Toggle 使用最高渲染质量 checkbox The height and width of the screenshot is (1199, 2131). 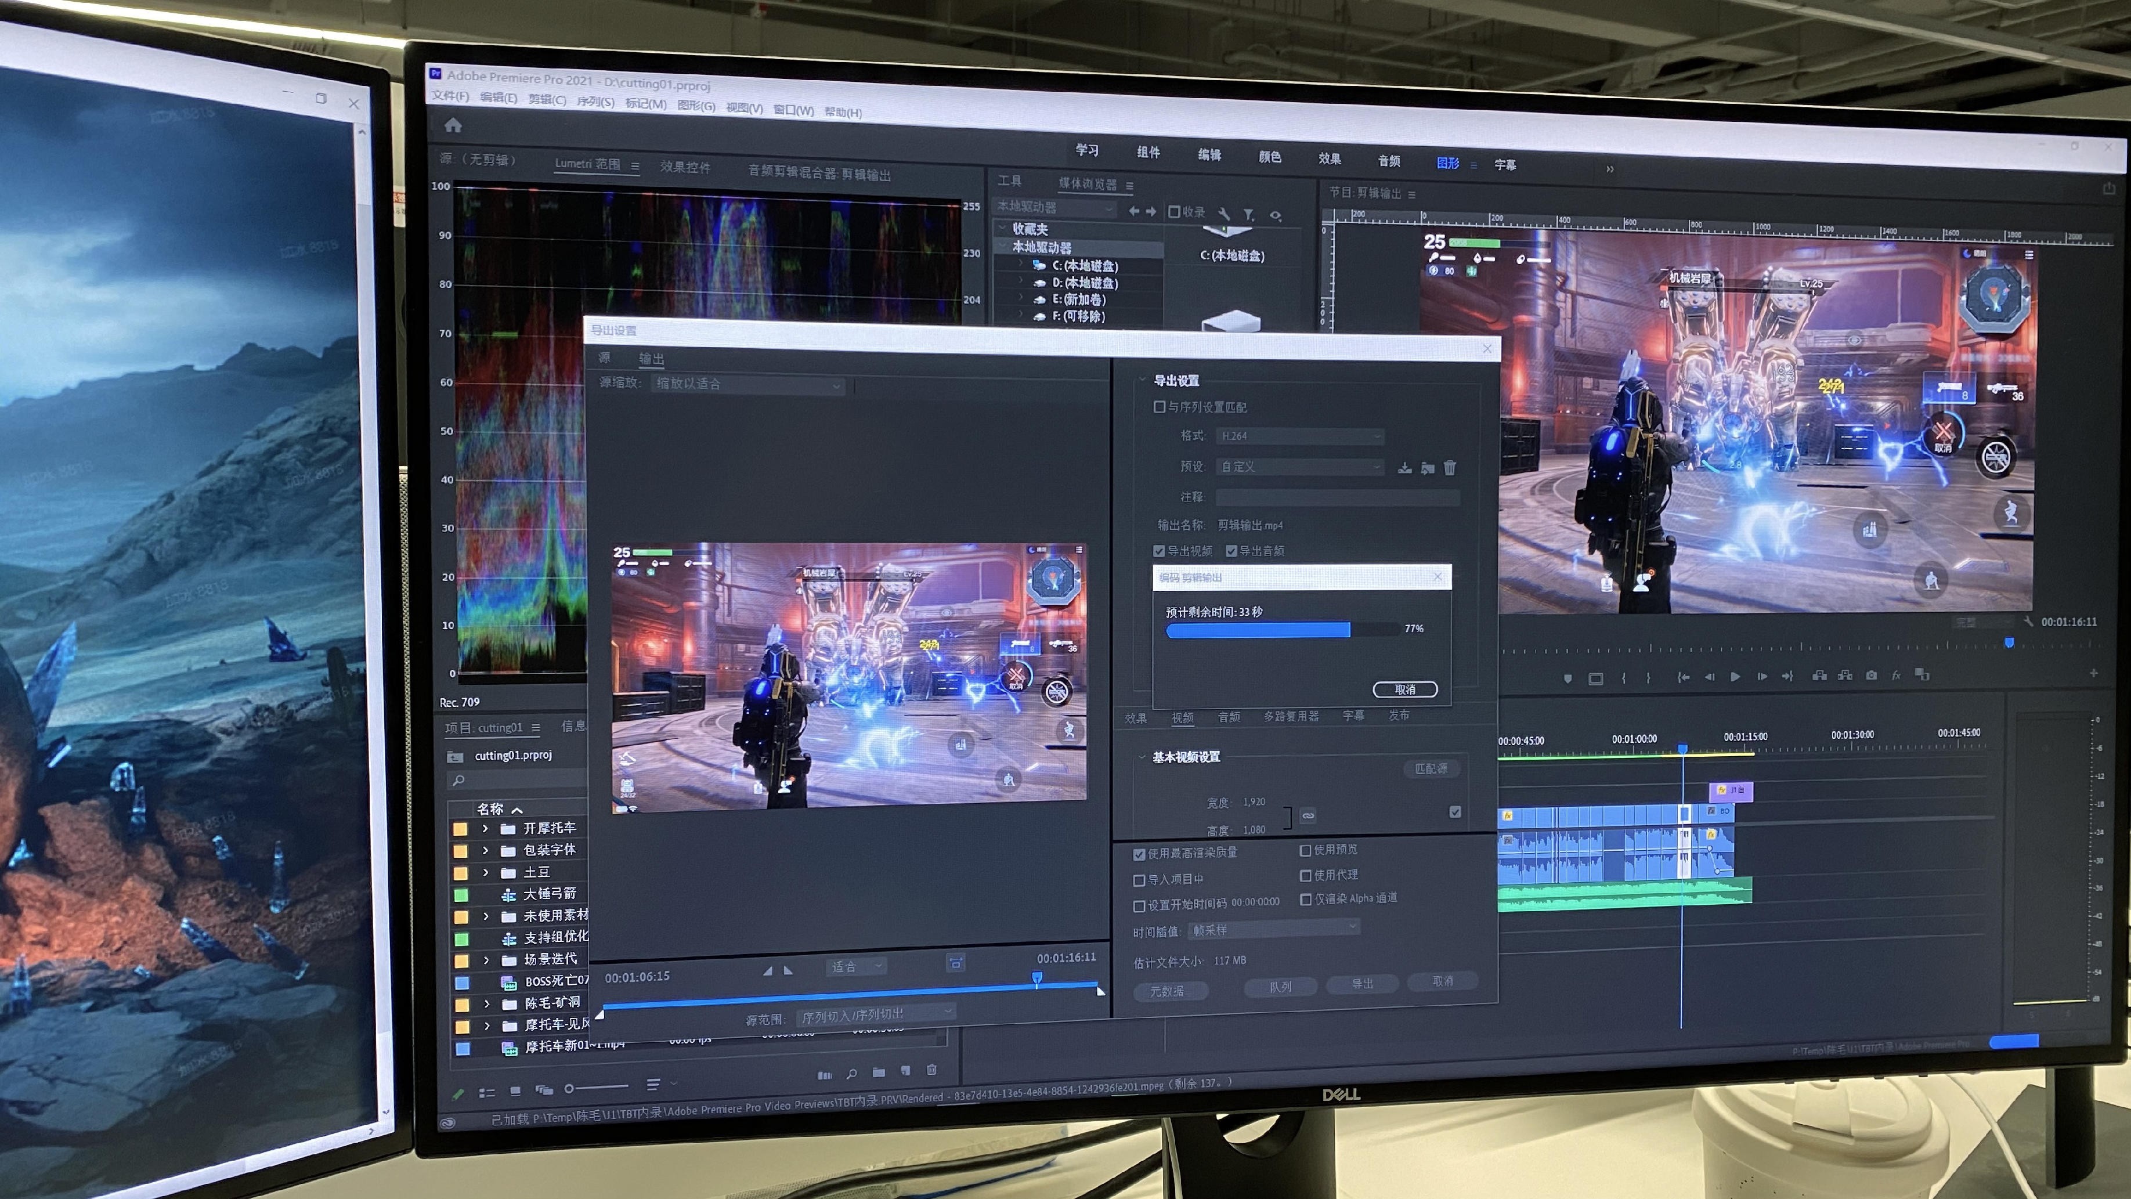1139,855
